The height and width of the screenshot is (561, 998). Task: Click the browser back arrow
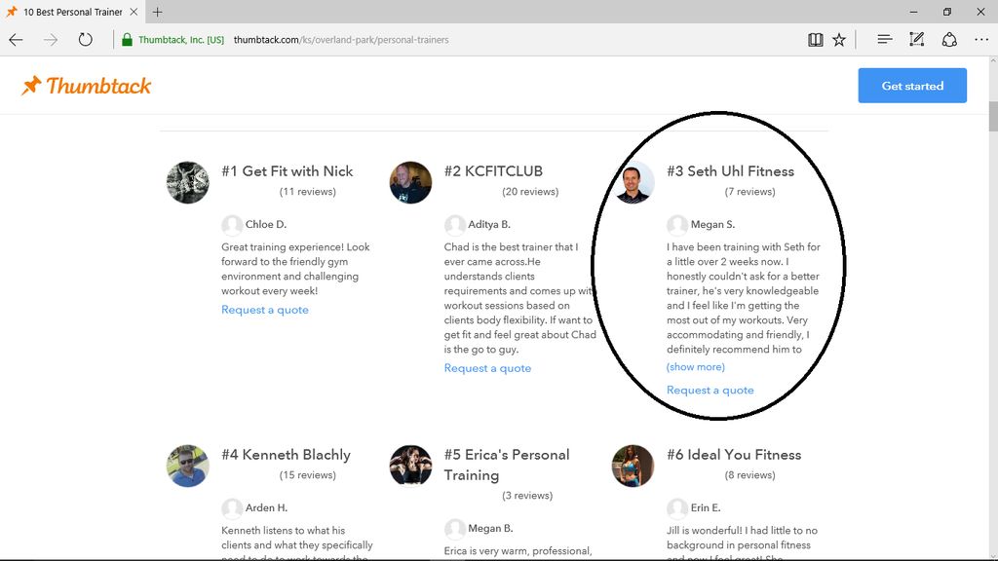(x=17, y=40)
